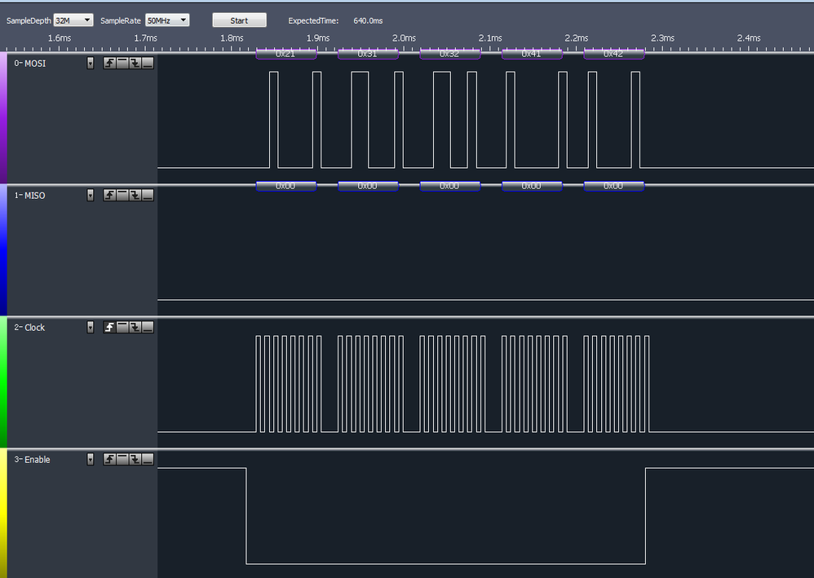Open the MOSI channel options dropdown
Image resolution: width=814 pixels, height=578 pixels.
[91, 63]
